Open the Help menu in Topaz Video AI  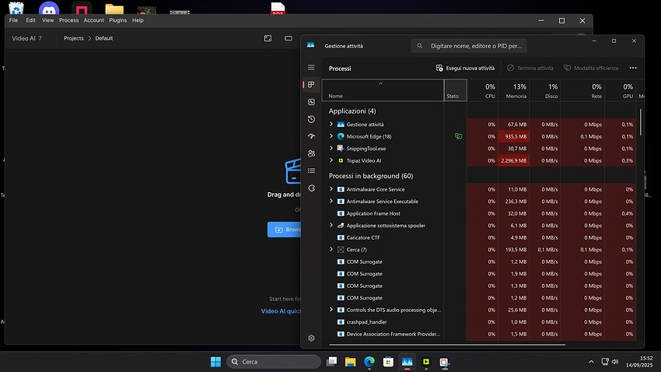pos(138,20)
